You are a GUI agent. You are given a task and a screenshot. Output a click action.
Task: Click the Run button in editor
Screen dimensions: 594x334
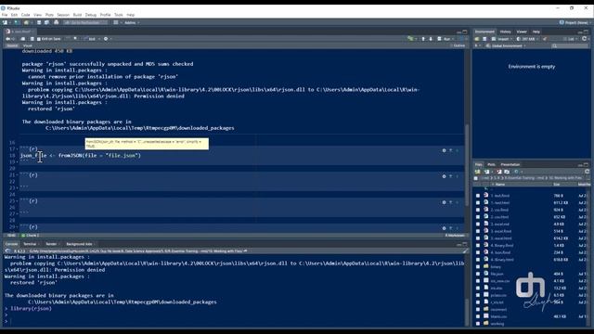click(445, 39)
